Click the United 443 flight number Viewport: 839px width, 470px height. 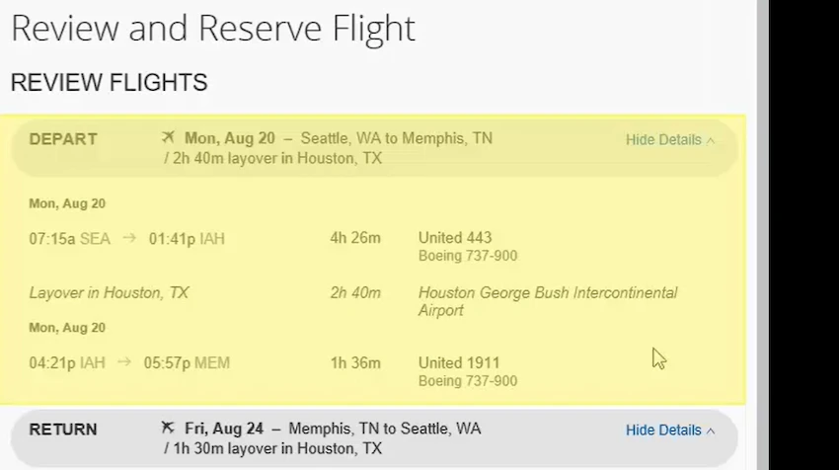(455, 237)
